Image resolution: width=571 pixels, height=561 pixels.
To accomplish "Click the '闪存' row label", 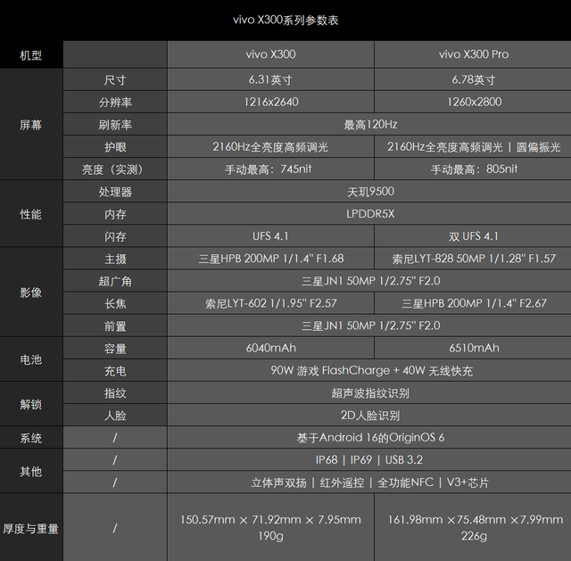I will point(115,236).
